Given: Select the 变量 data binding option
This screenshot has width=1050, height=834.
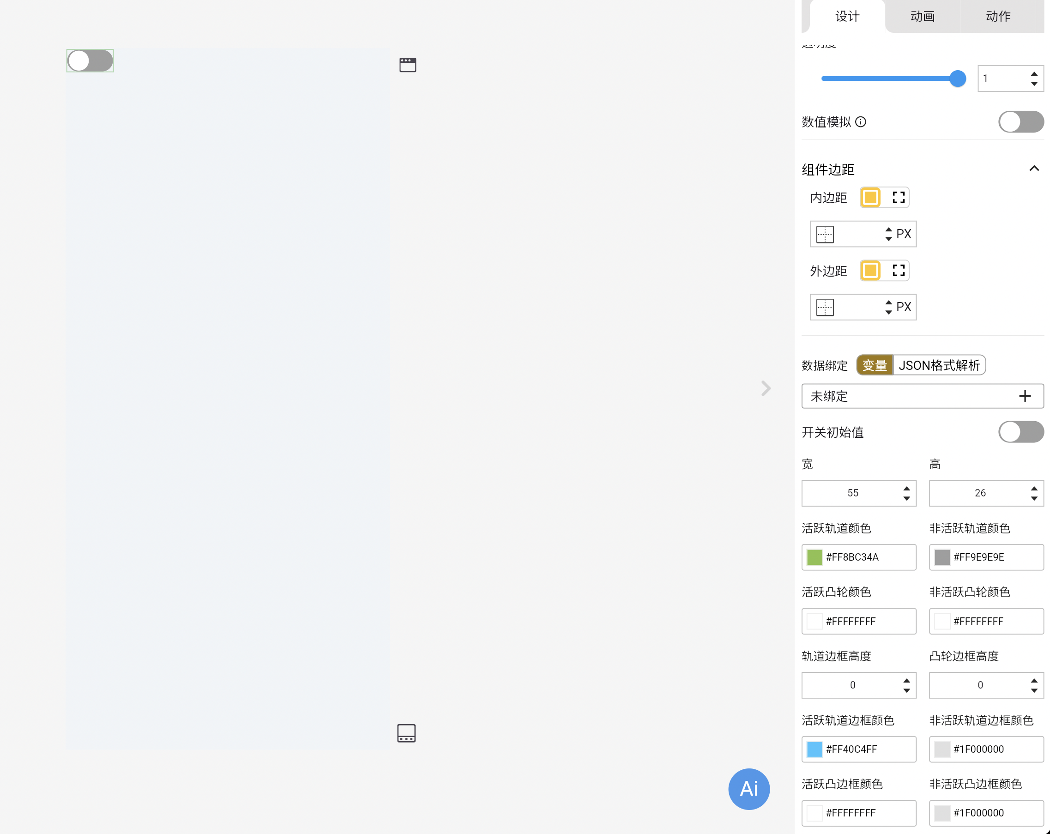Looking at the screenshot, I should [x=875, y=365].
